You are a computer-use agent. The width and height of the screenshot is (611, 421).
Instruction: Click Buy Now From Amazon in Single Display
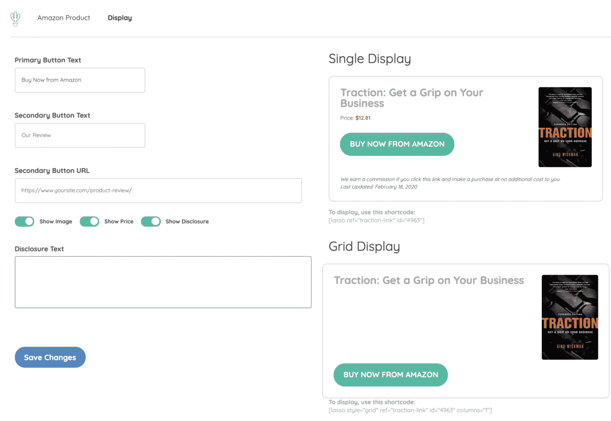[x=397, y=144]
